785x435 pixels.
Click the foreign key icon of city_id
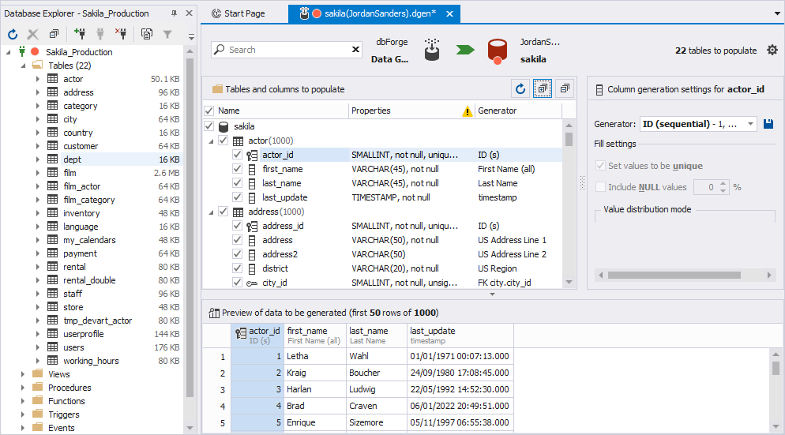coord(252,283)
